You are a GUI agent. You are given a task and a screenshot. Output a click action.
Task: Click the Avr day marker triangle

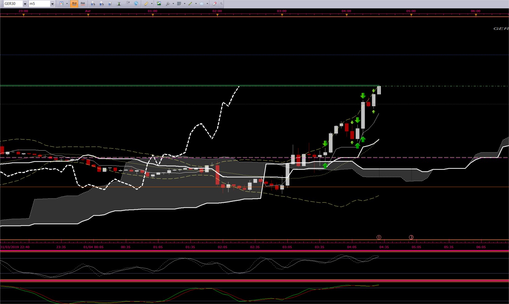88,15
